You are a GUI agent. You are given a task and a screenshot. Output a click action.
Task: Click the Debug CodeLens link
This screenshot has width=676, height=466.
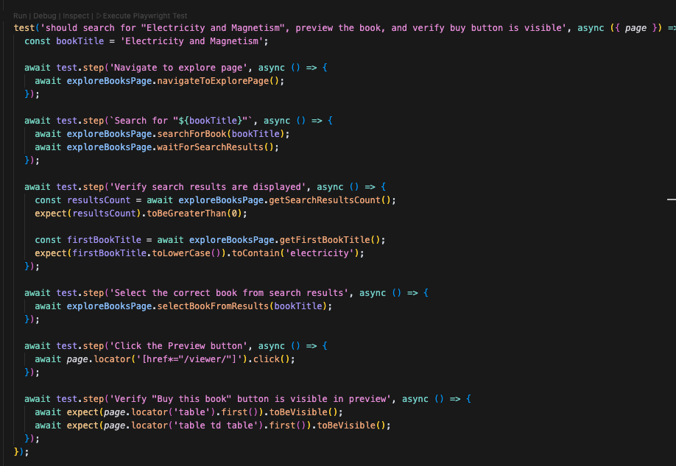44,15
